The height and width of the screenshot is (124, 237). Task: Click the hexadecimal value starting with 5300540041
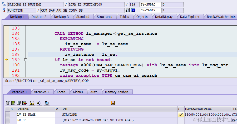[208, 115]
